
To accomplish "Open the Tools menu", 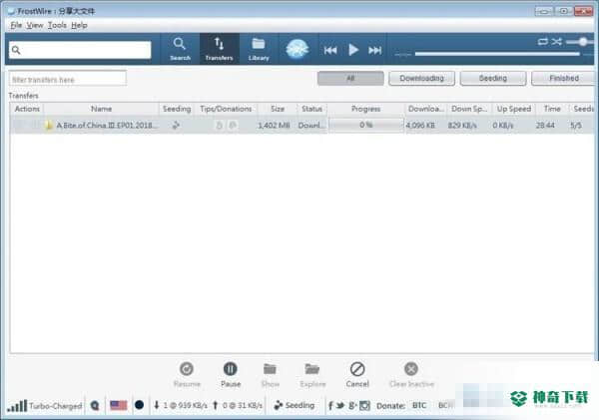I will [x=57, y=25].
